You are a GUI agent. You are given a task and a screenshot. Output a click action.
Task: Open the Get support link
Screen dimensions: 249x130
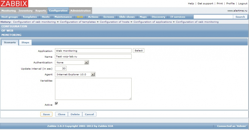(x=205, y=3)
